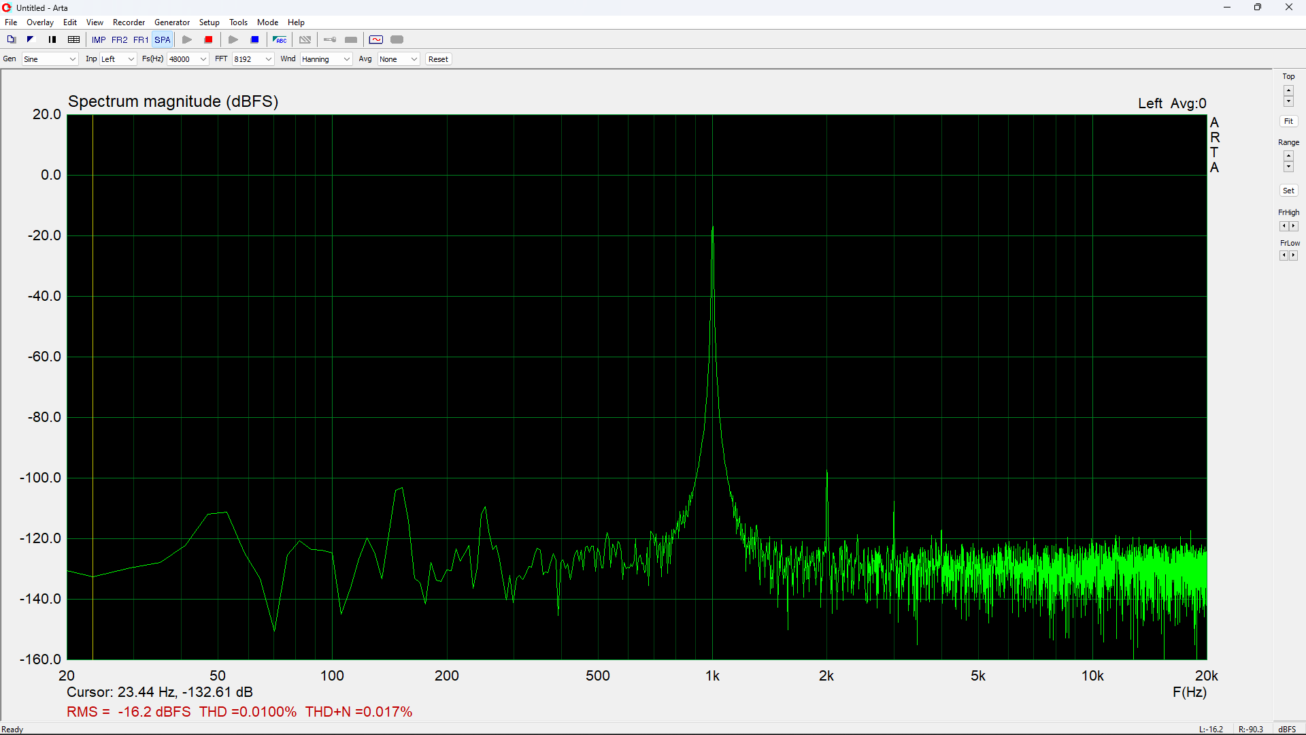Open the Fs(Hz) sample rate dropdown showing 48000

(188, 59)
